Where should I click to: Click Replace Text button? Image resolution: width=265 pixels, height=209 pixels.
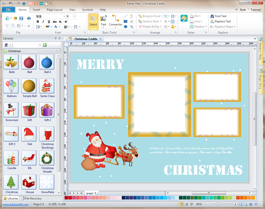coord(220,22)
